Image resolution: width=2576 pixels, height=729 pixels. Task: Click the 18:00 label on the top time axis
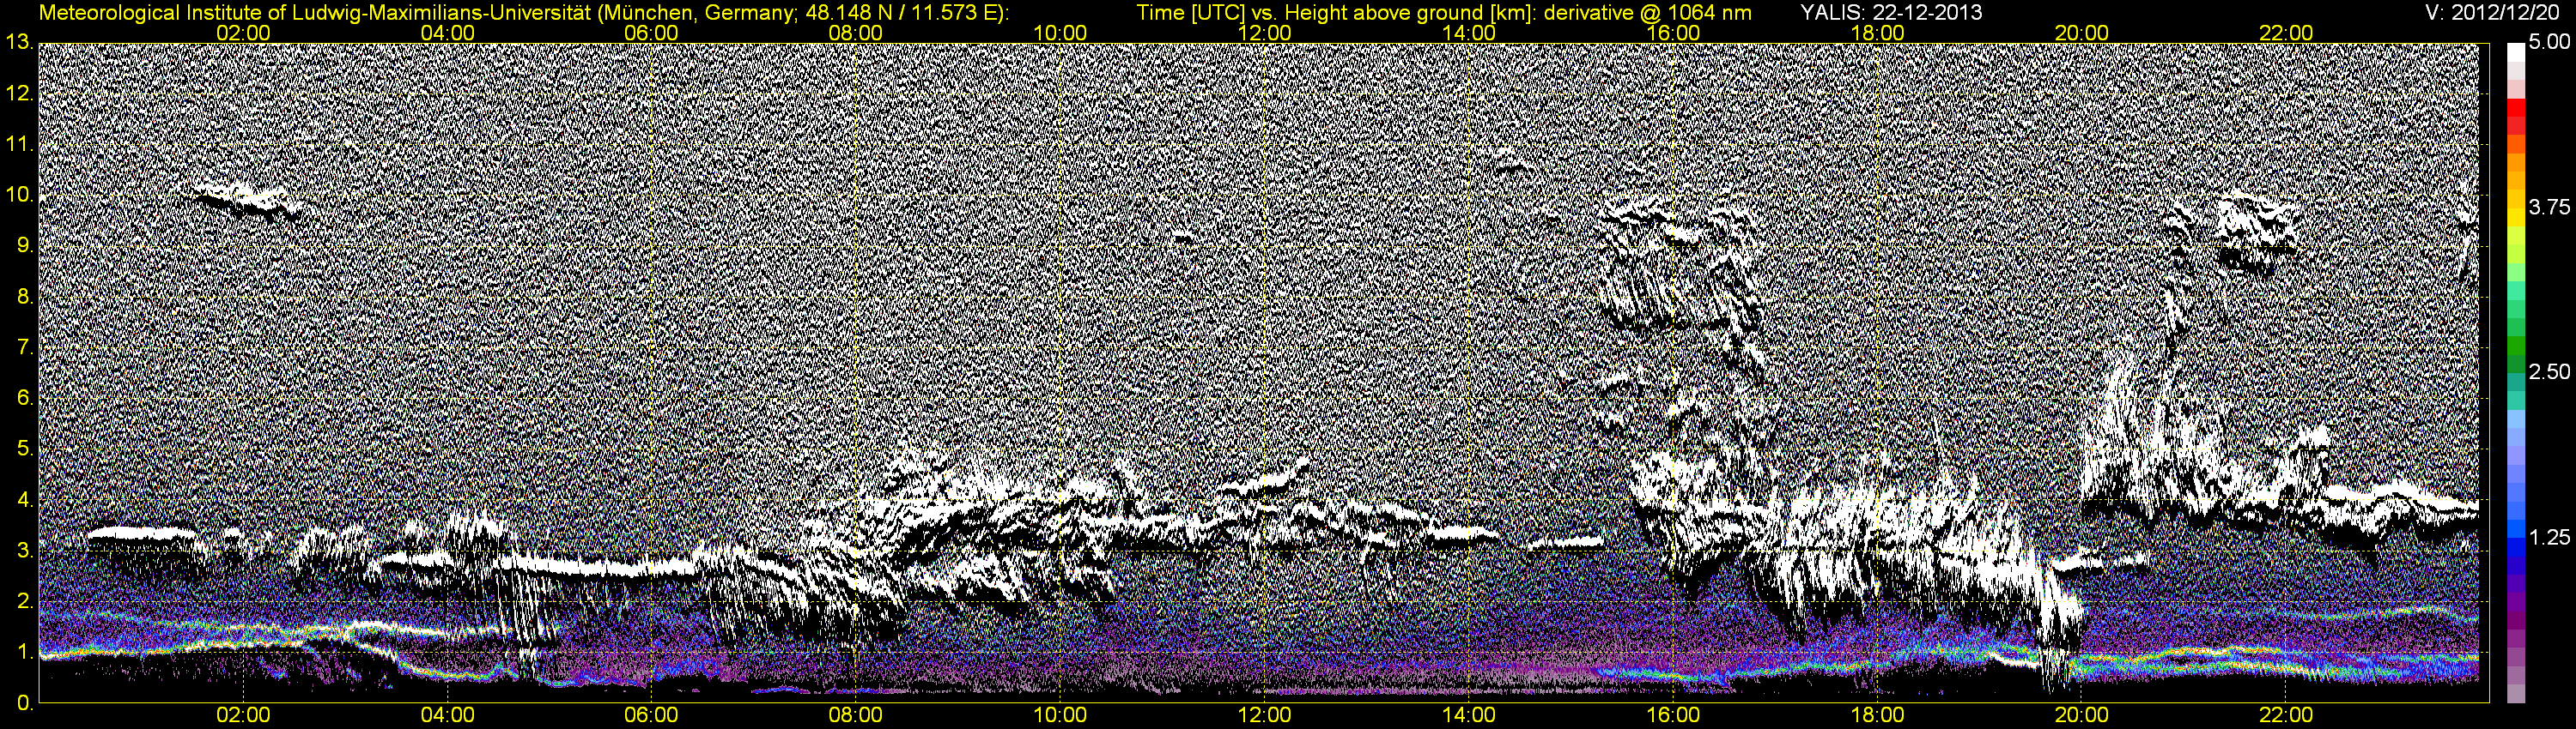pos(1877,33)
